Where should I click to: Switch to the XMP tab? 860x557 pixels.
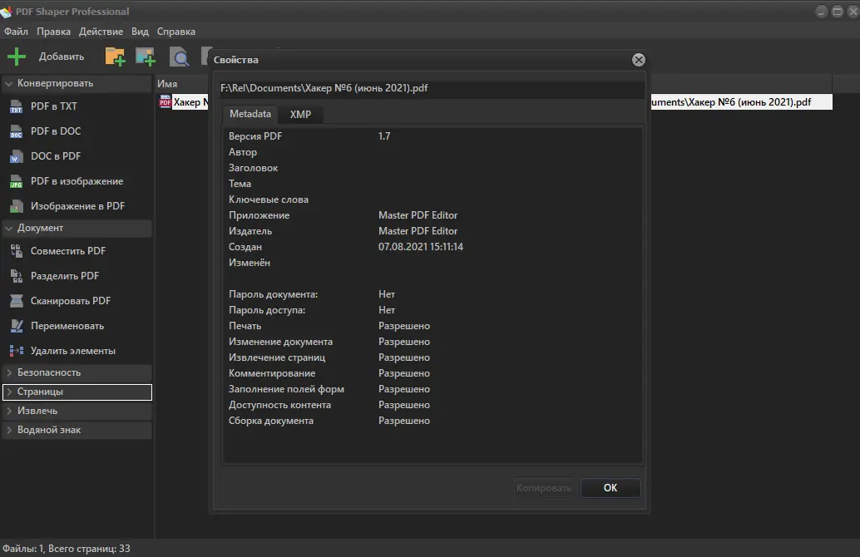[x=300, y=115]
